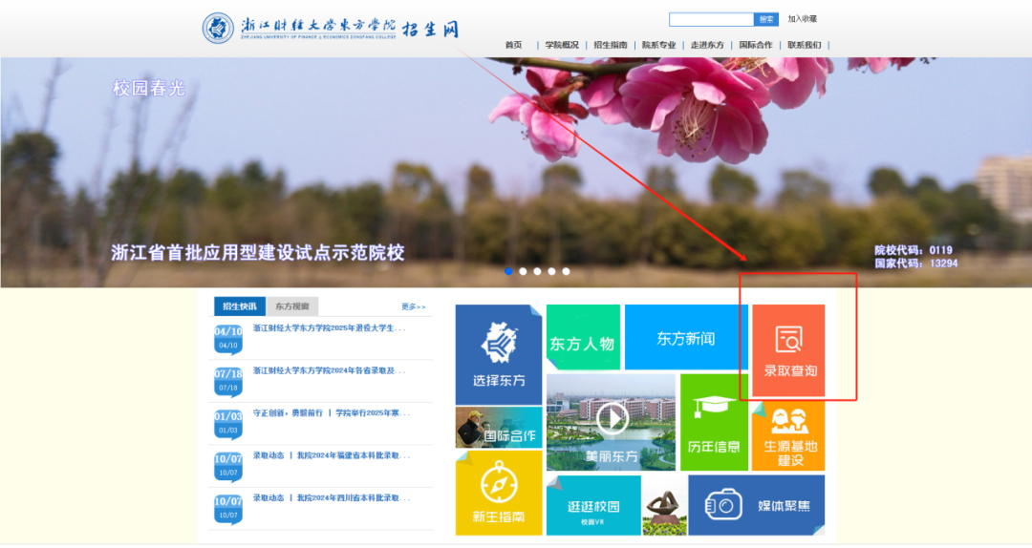Click the 选择东方 map tile
Viewport: 1032px width, 548px height.
point(499,353)
